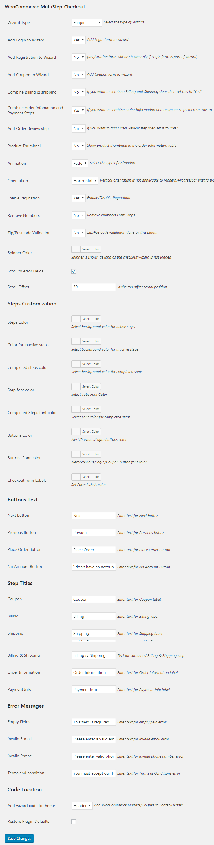Check the Restore Plugin Defaults checkbox
Screen dimensions: 214x845
(74, 821)
